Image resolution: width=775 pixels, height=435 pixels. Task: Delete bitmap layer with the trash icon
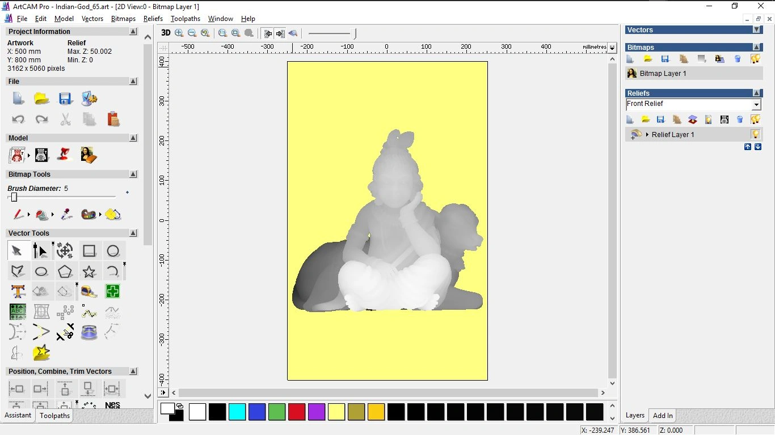pyautogui.click(x=738, y=59)
